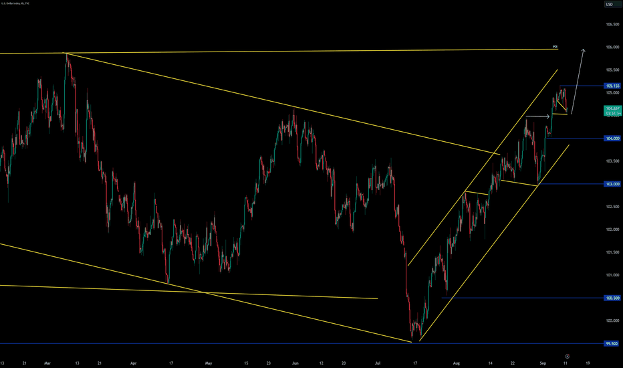Image resolution: width=623 pixels, height=368 pixels.
Task: Click the Apr label on time axis
Action: 134,363
